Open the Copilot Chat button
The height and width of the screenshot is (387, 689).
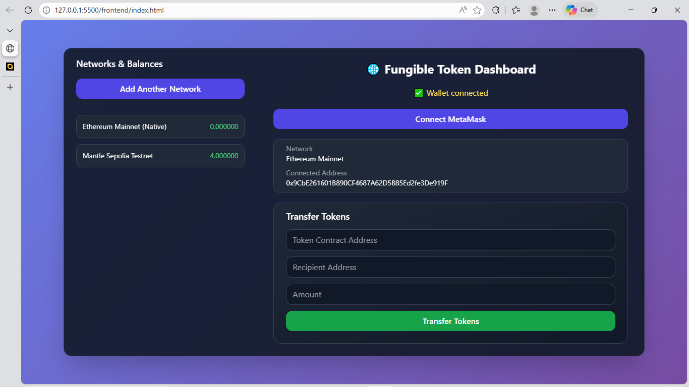tap(580, 10)
